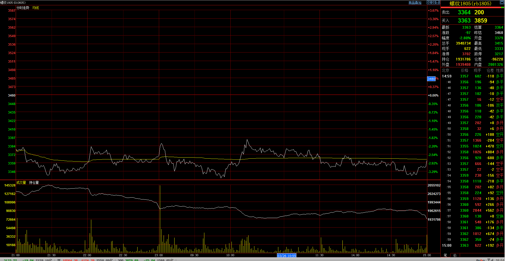Viewport: 505px width, 261px height.
Task: Click the 3480 price marker on right axis
Action: click(431, 79)
